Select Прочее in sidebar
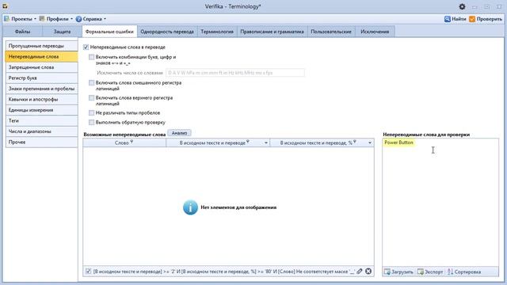The height and width of the screenshot is (285, 507). point(42,142)
